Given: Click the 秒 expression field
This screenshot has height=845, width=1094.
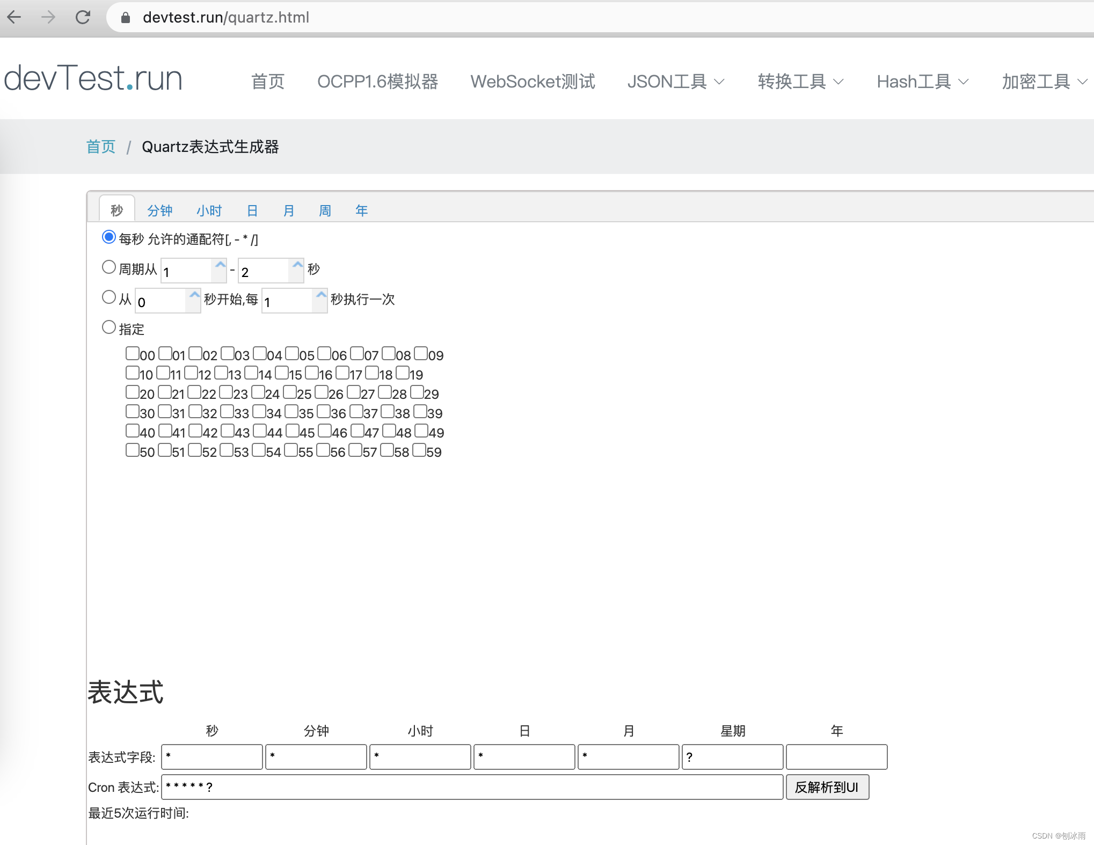Looking at the screenshot, I should pos(212,757).
